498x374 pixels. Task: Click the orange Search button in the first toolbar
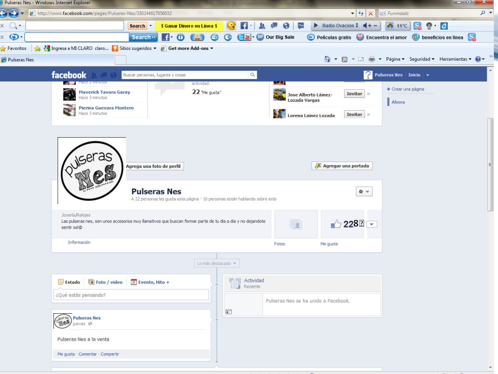[x=137, y=26]
